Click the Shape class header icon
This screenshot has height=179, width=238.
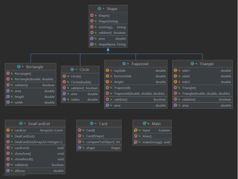(99, 9)
